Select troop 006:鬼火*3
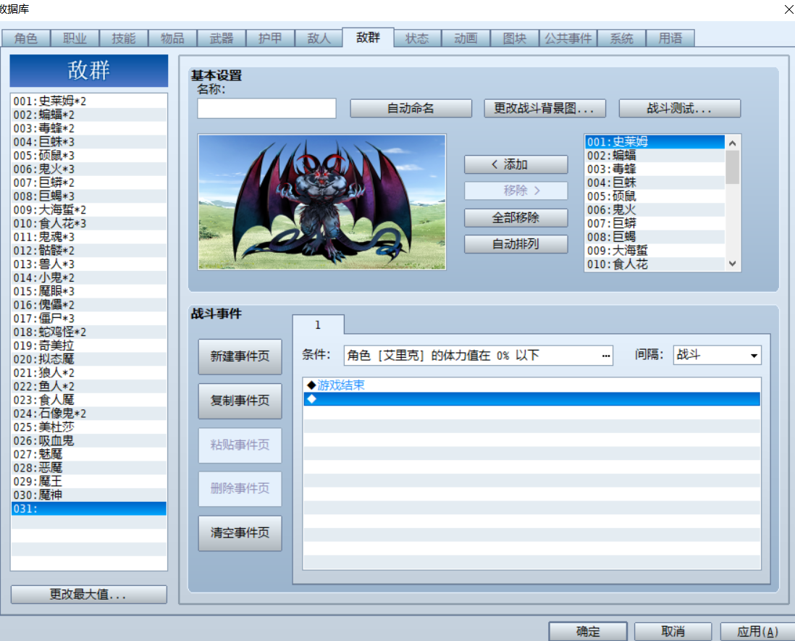The height and width of the screenshot is (641, 795). click(x=89, y=169)
